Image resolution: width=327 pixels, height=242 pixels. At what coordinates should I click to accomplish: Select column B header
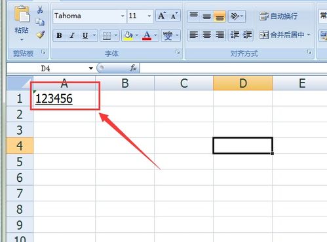tap(125, 83)
